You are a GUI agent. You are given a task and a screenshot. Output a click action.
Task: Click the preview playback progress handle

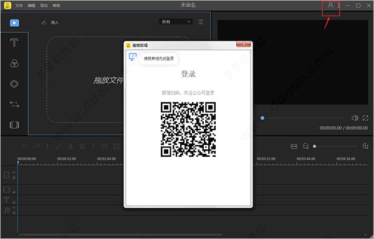tap(262, 118)
